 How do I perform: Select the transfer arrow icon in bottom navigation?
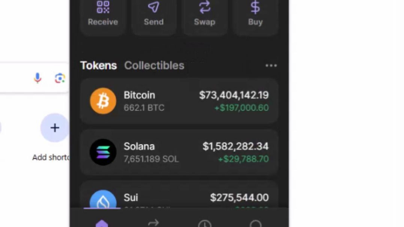[153, 223]
